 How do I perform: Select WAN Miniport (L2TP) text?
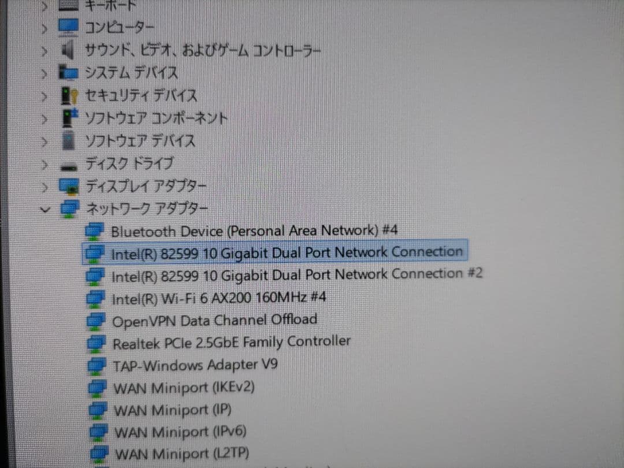click(182, 454)
